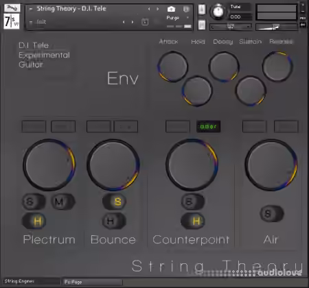Click the large Counterpoint knob
The height and width of the screenshot is (288, 309).
click(192, 165)
